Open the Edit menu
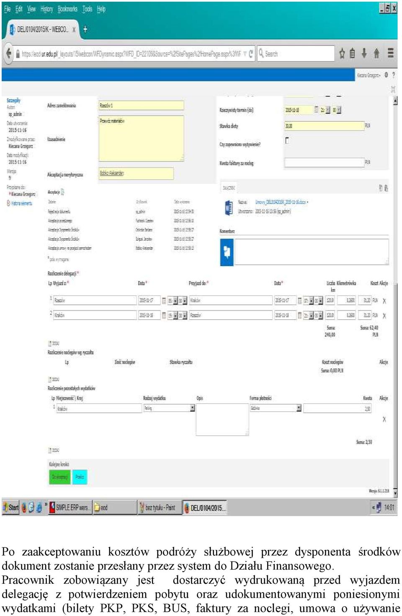The height and width of the screenshot is (616, 402). [x=19, y=9]
